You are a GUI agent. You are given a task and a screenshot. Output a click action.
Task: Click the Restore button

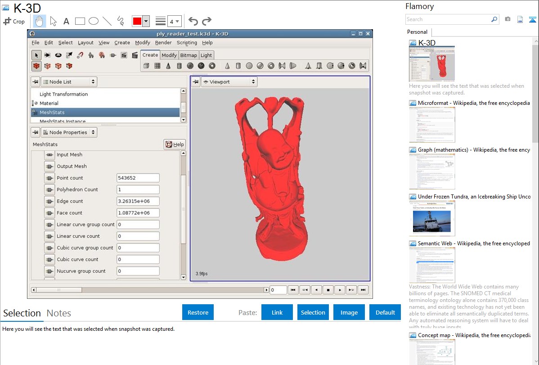pyautogui.click(x=198, y=312)
